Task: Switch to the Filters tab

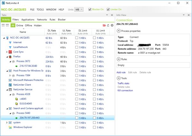Action: click(16, 19)
